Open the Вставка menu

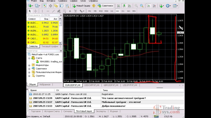pyautogui.click(x=51, y=1)
